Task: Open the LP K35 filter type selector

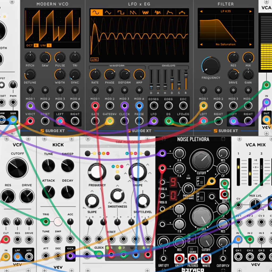Action: click(x=226, y=11)
